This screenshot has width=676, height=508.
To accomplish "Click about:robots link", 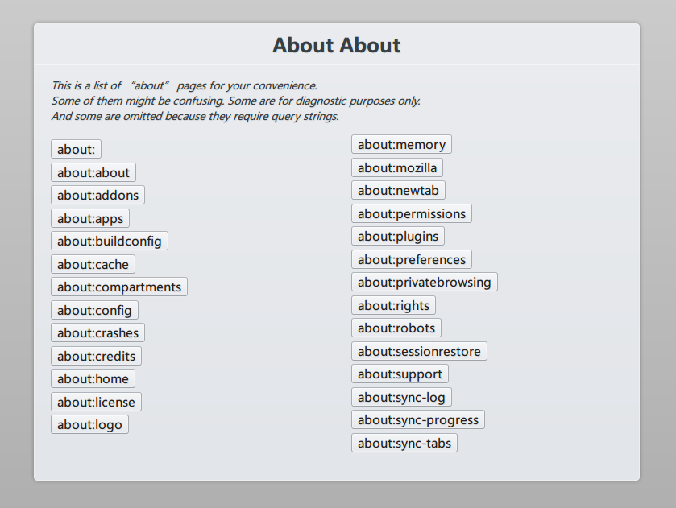I will click(396, 328).
